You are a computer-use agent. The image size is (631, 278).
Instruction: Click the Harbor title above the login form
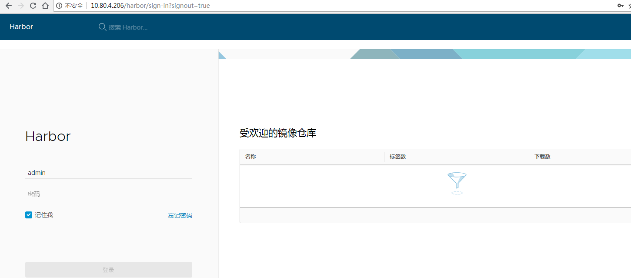48,137
